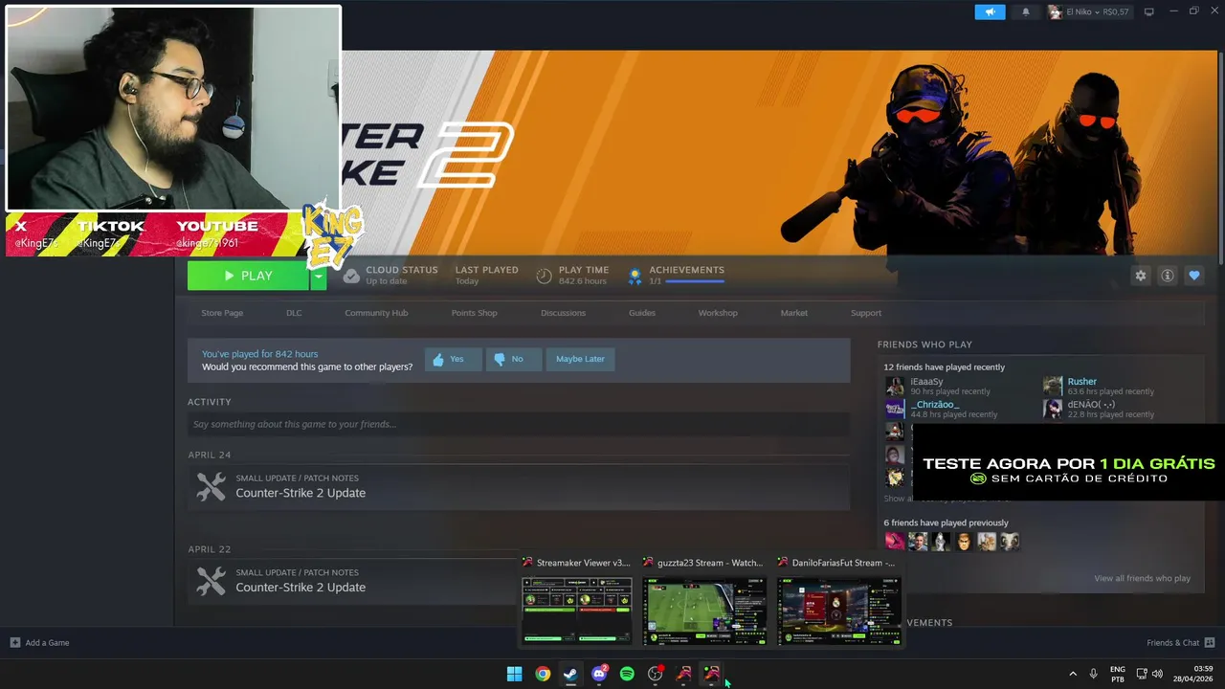Click iEaaaSy's avatar thumbnail
Screen dimensions: 1225x689
[x=895, y=387]
